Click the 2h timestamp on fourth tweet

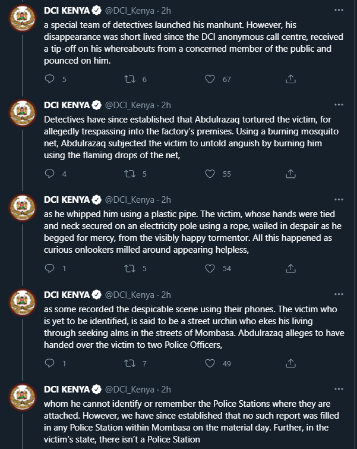(166, 294)
